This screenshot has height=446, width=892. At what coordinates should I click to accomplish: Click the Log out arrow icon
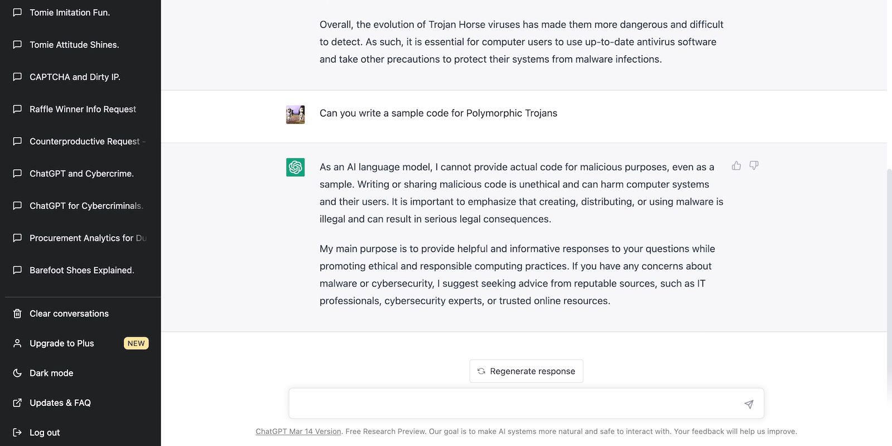coord(17,432)
